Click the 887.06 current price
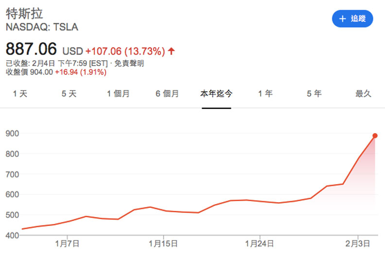The width and height of the screenshot is (385, 257). pos(32,49)
